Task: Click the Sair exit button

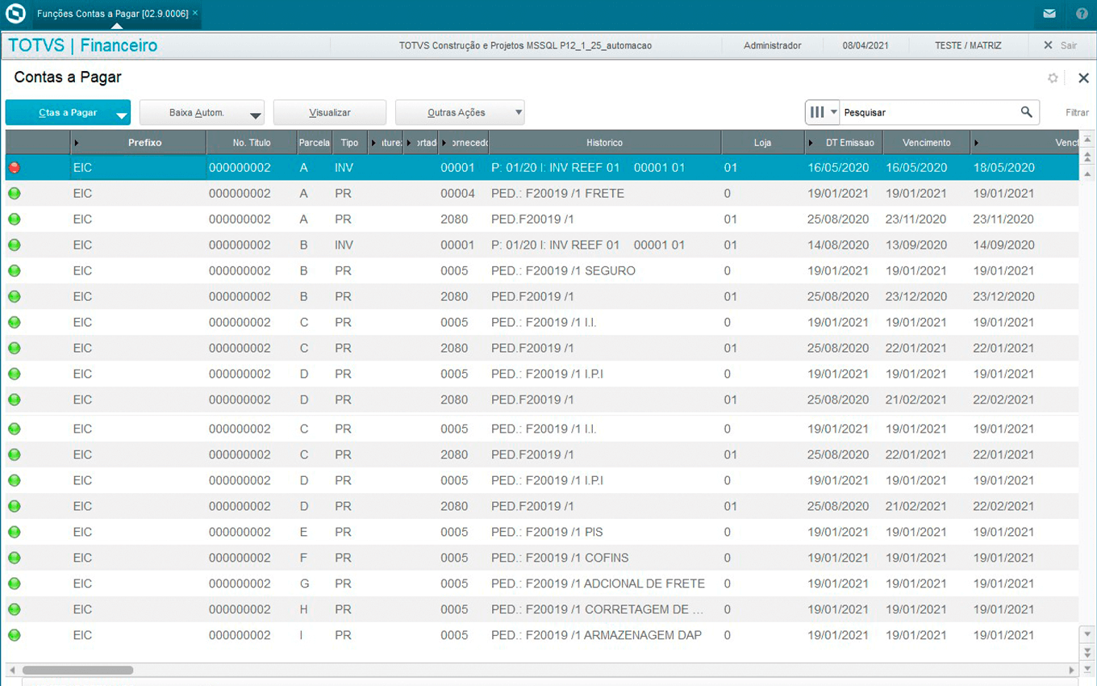Action: (x=1061, y=45)
